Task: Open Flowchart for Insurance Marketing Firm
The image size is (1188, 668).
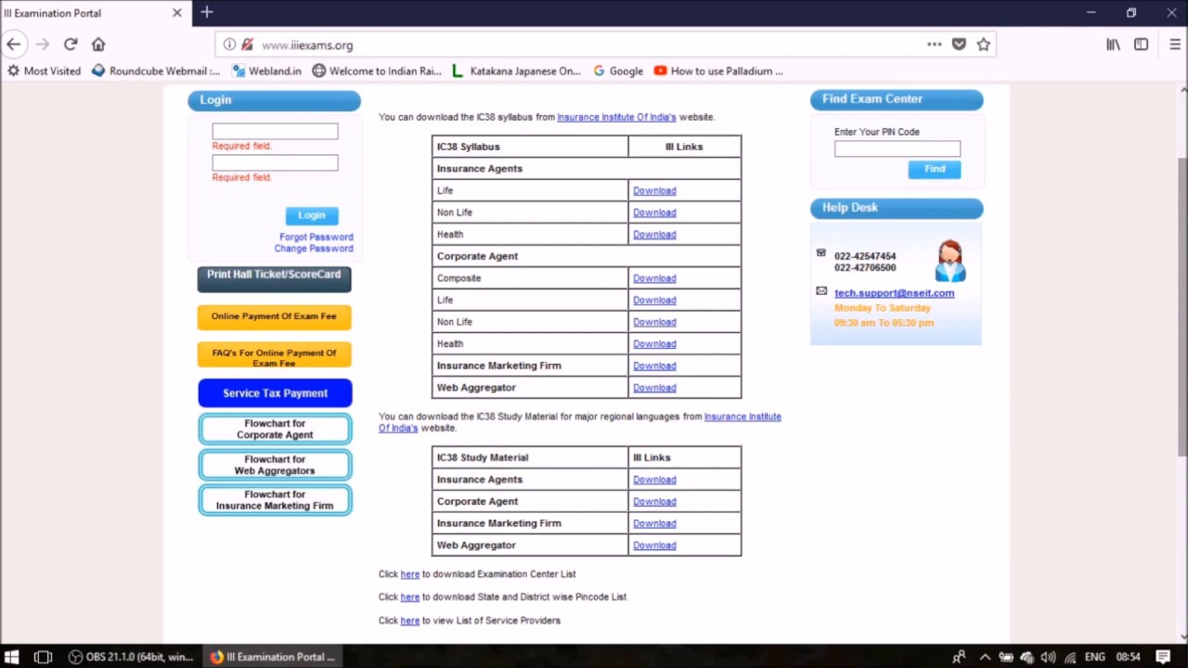Action: (275, 500)
